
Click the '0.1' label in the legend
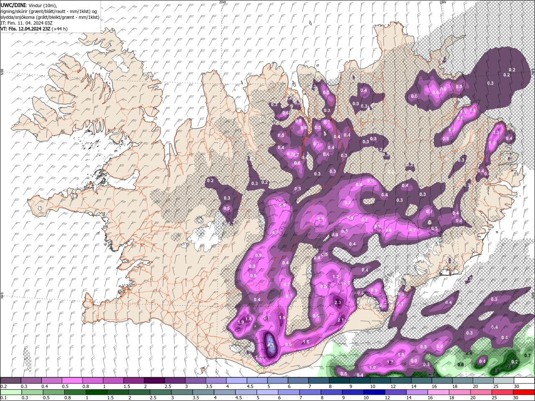[4, 398]
